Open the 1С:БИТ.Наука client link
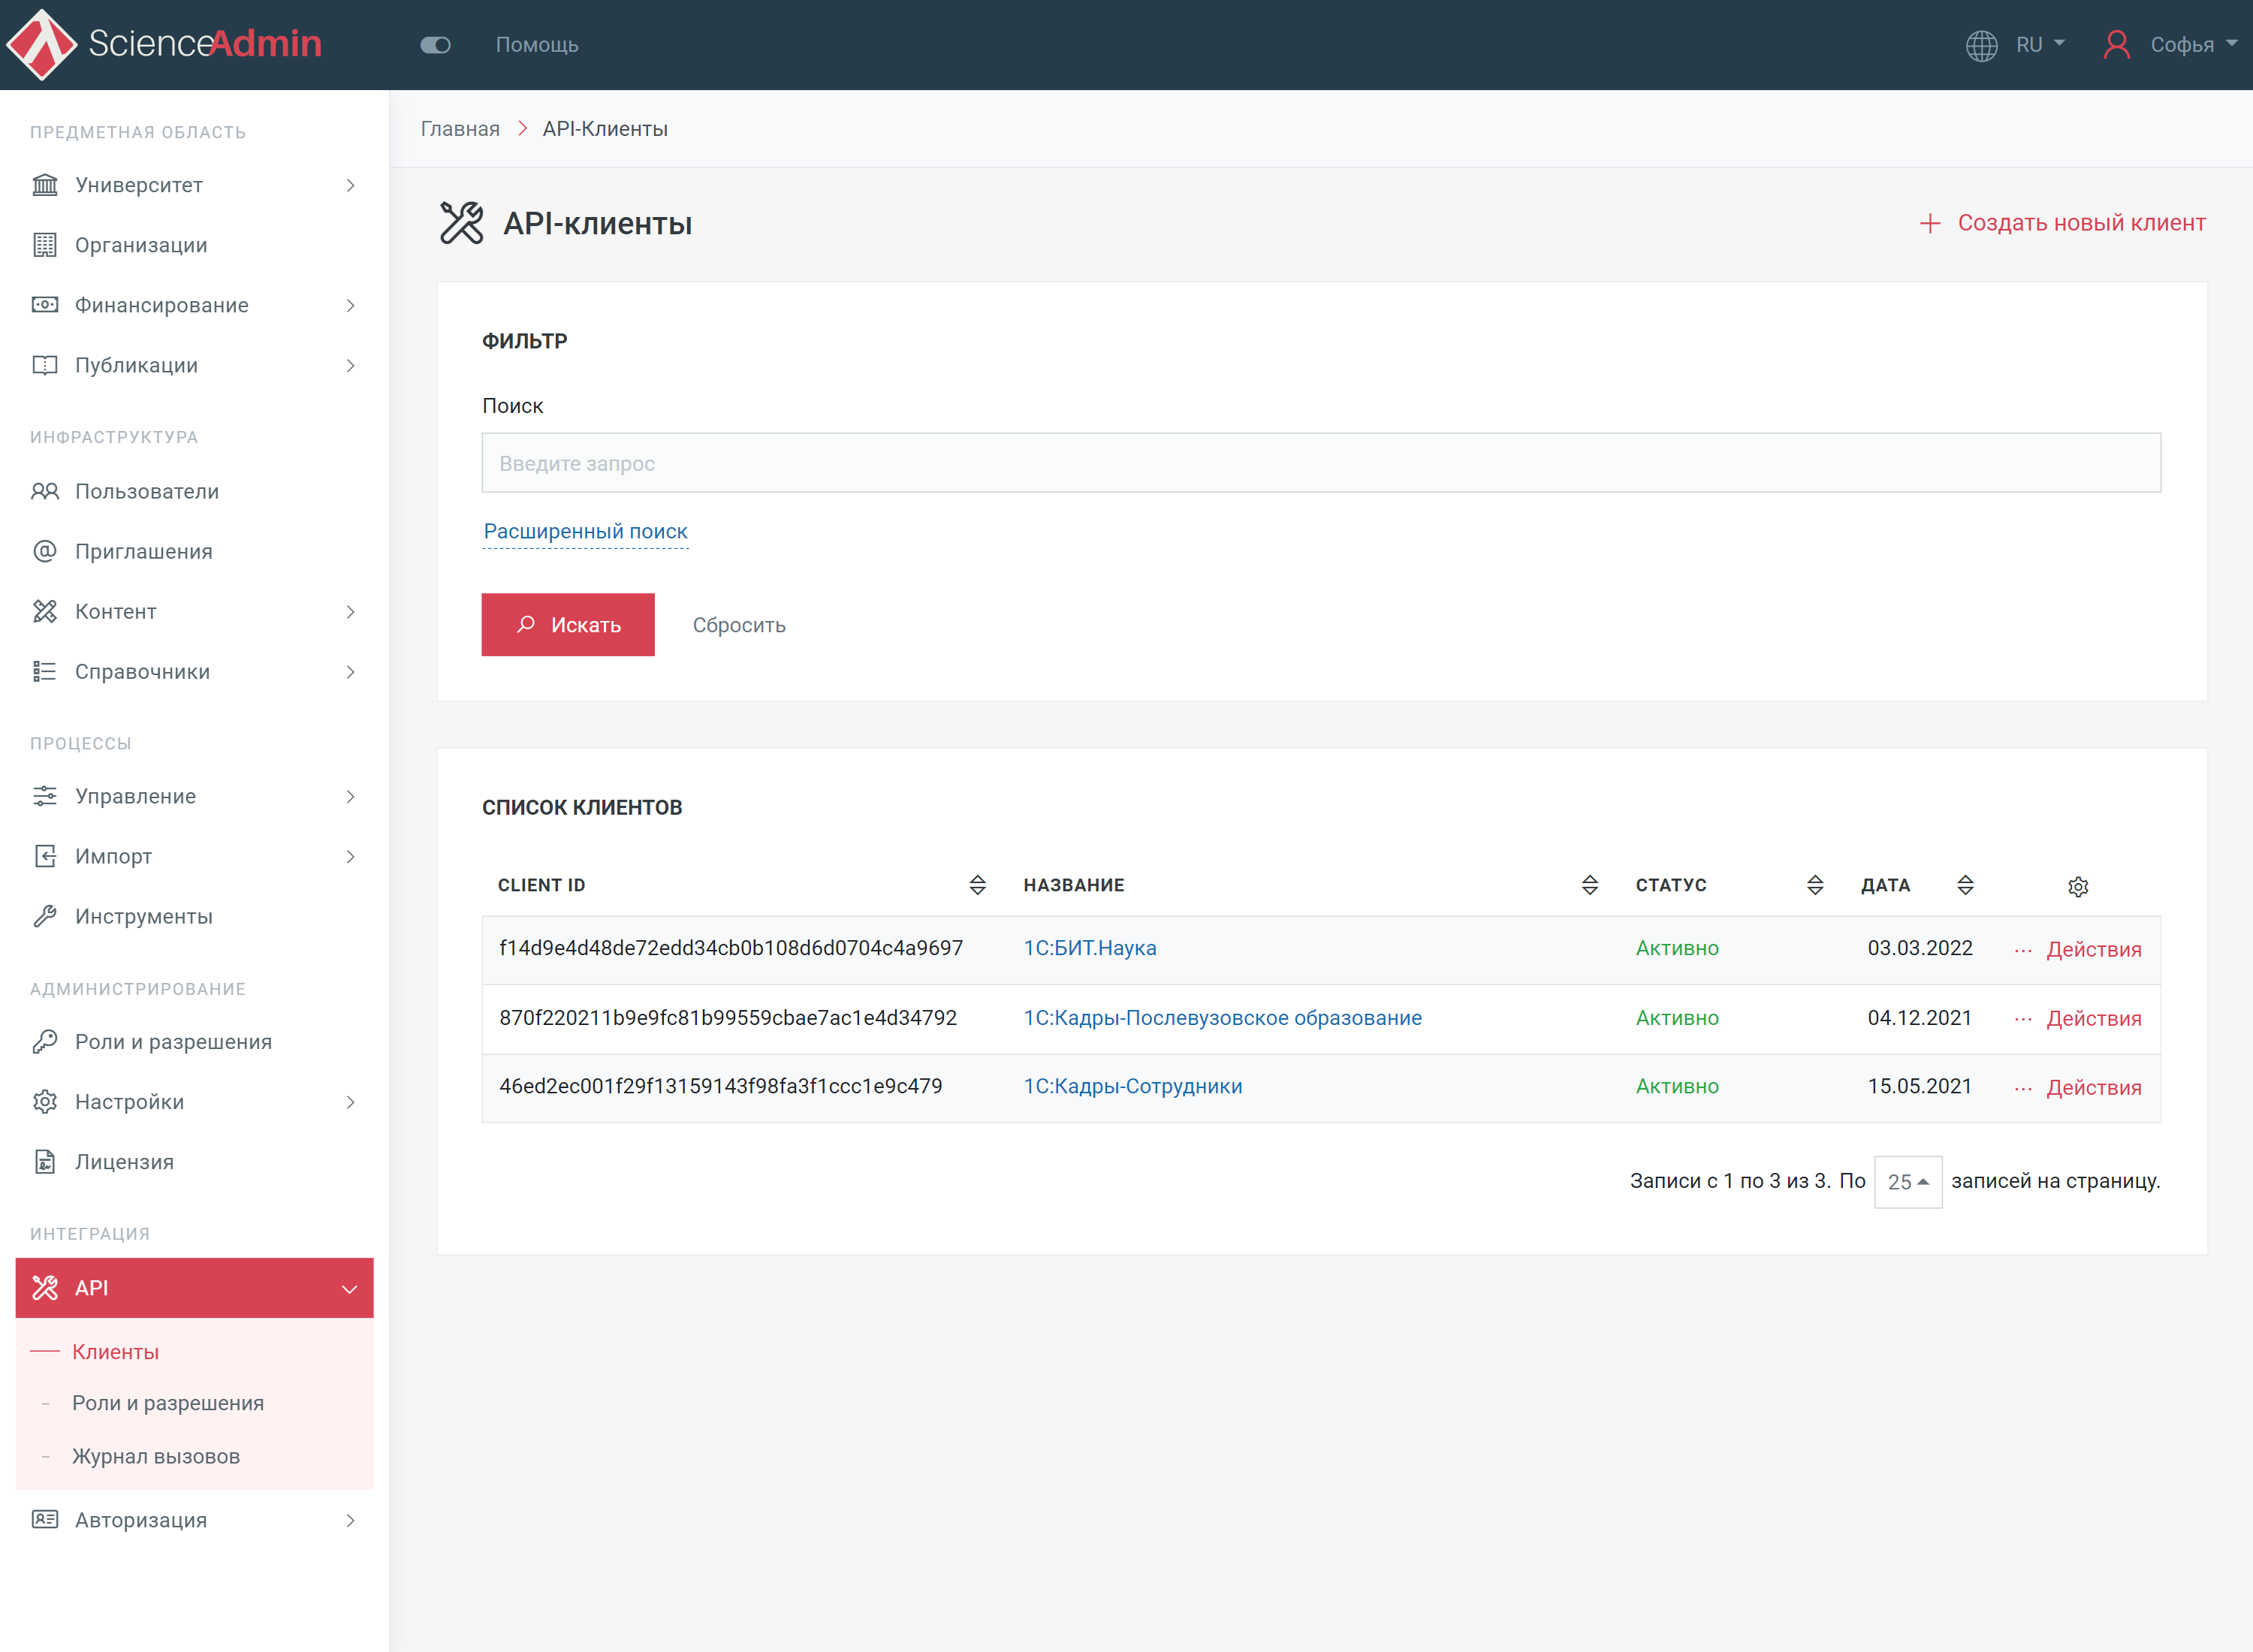 coord(1090,948)
